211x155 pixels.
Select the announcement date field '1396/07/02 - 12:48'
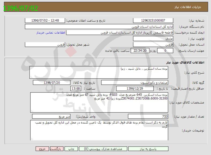pyautogui.click(x=45, y=21)
